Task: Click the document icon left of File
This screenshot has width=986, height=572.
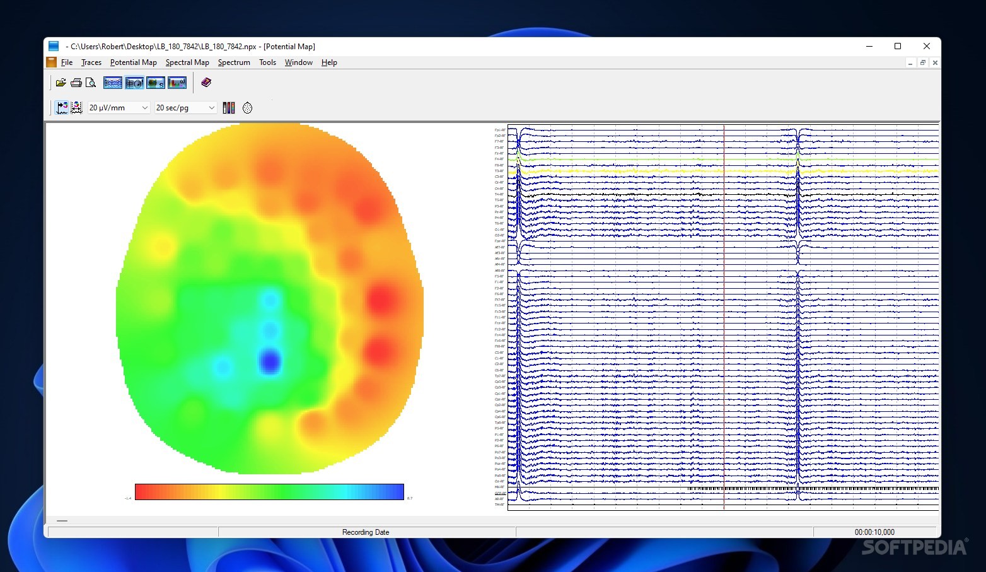Action: (x=51, y=62)
